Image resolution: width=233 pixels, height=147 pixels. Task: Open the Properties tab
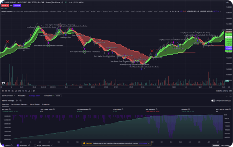click(x=46, y=105)
